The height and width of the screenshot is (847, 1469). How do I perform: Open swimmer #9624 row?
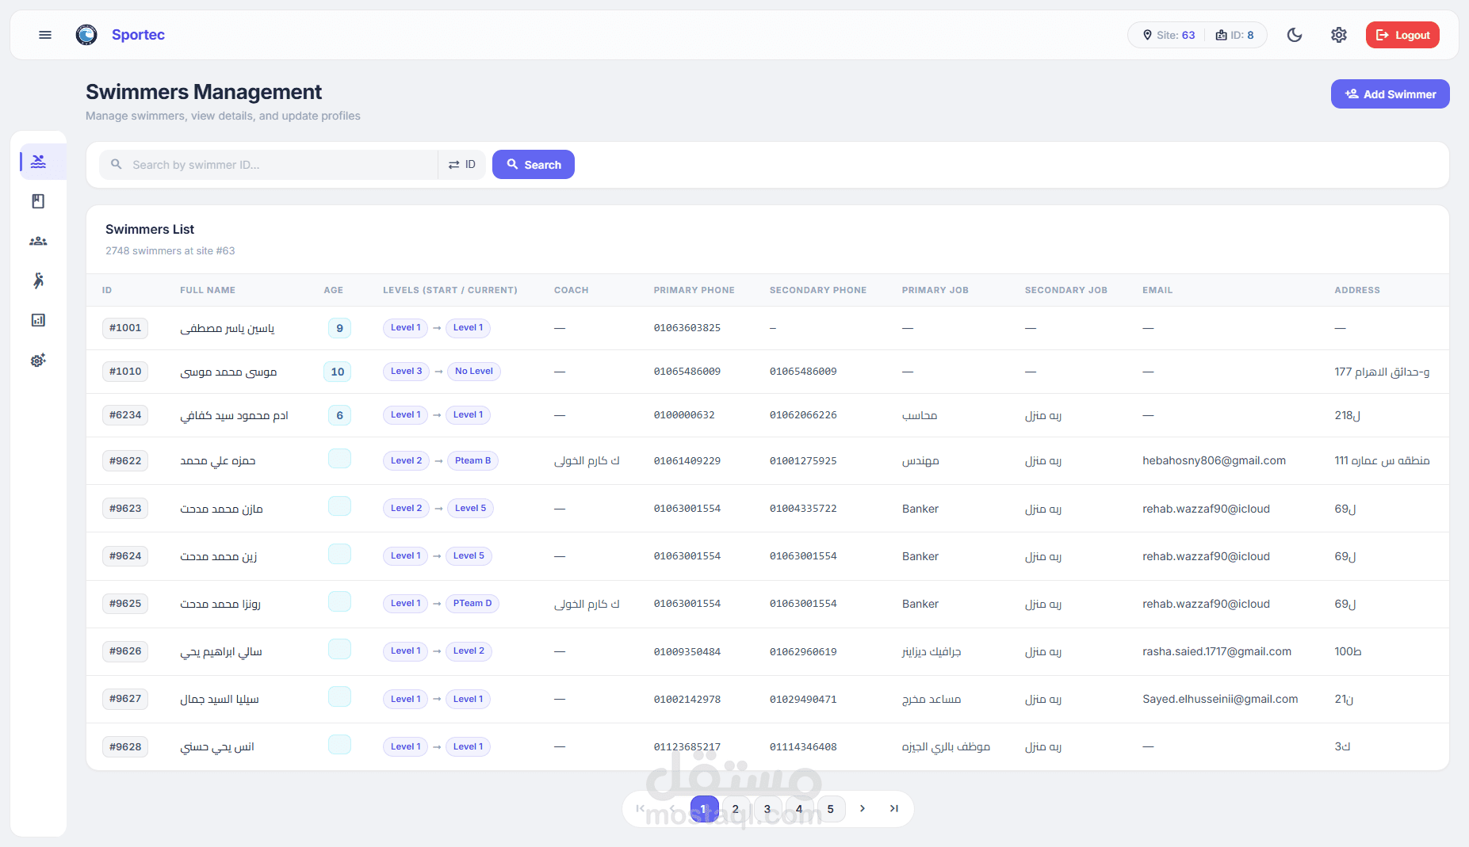point(767,556)
